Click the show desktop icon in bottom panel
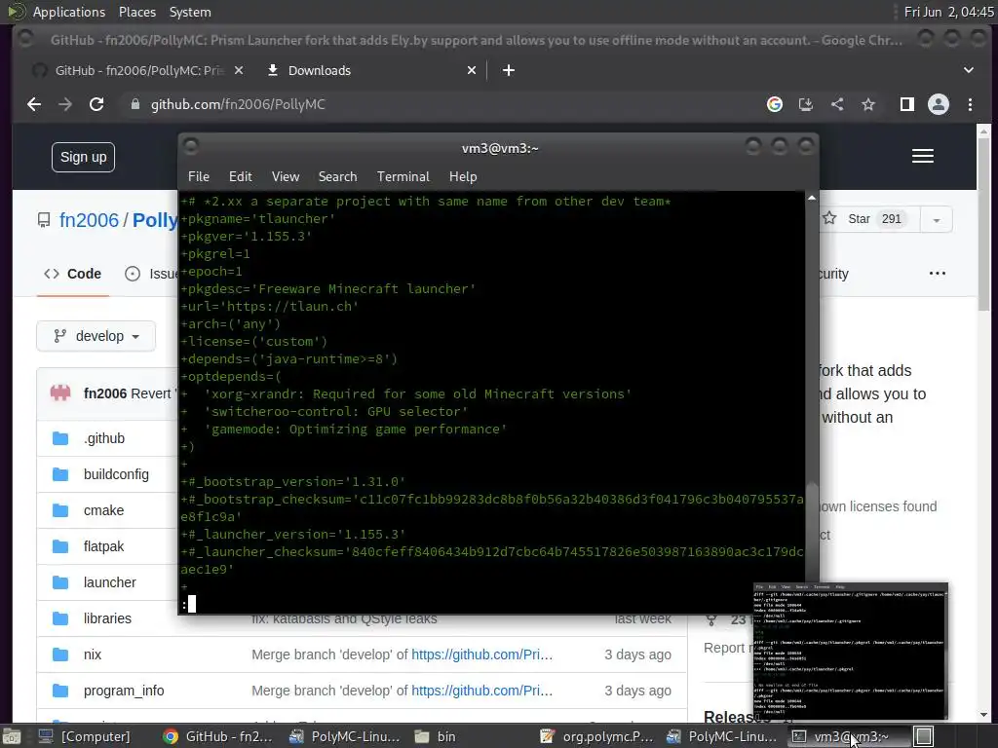Viewport: 998px width, 748px height. [12, 736]
